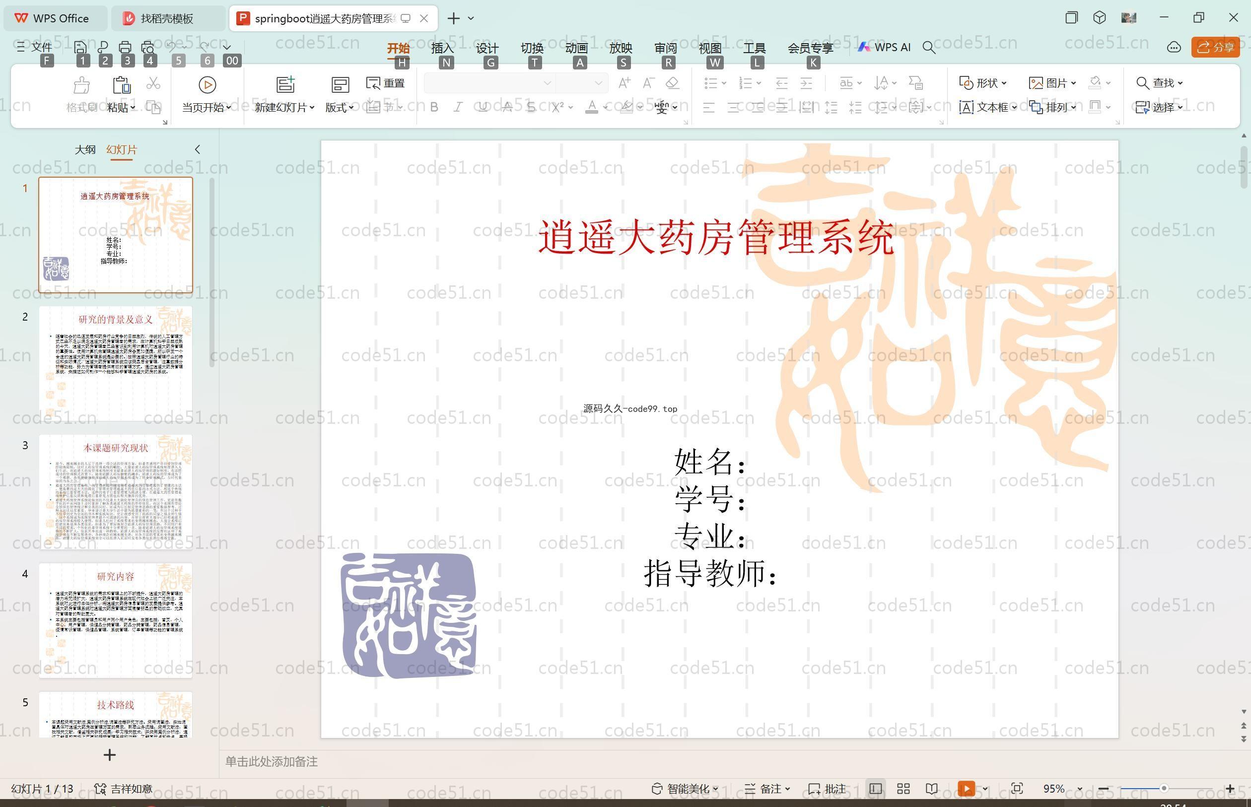Image resolution: width=1251 pixels, height=807 pixels.
Task: Open font color dropdown arrow
Action: click(605, 107)
